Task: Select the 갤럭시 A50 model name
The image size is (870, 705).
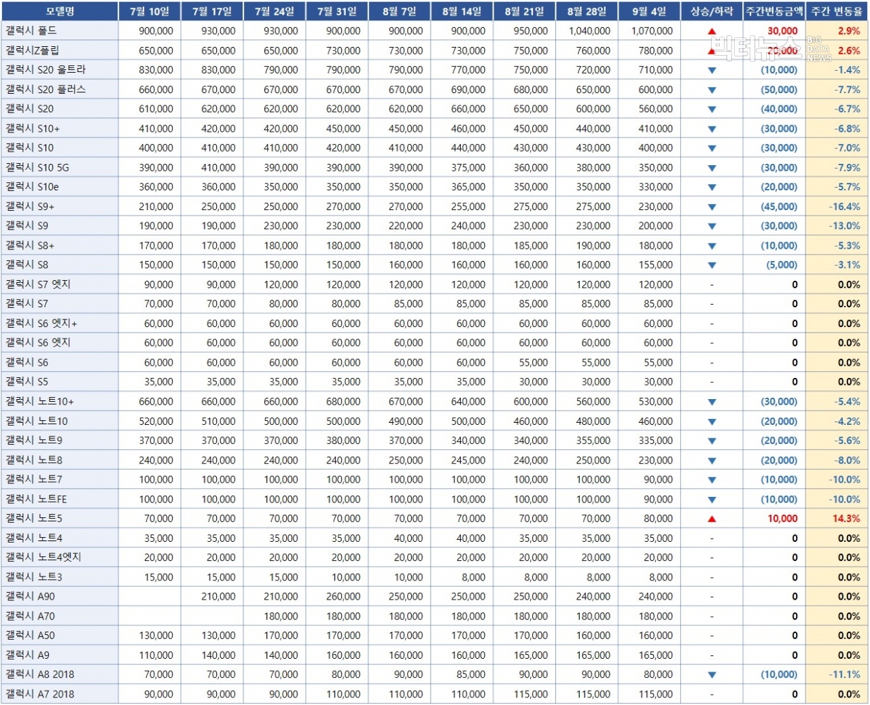Action: pos(31,636)
